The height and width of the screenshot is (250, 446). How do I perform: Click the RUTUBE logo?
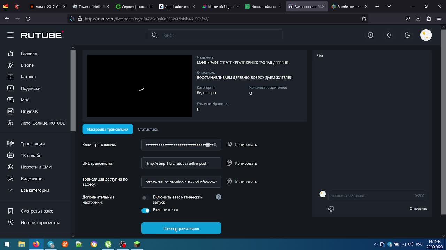point(42,35)
